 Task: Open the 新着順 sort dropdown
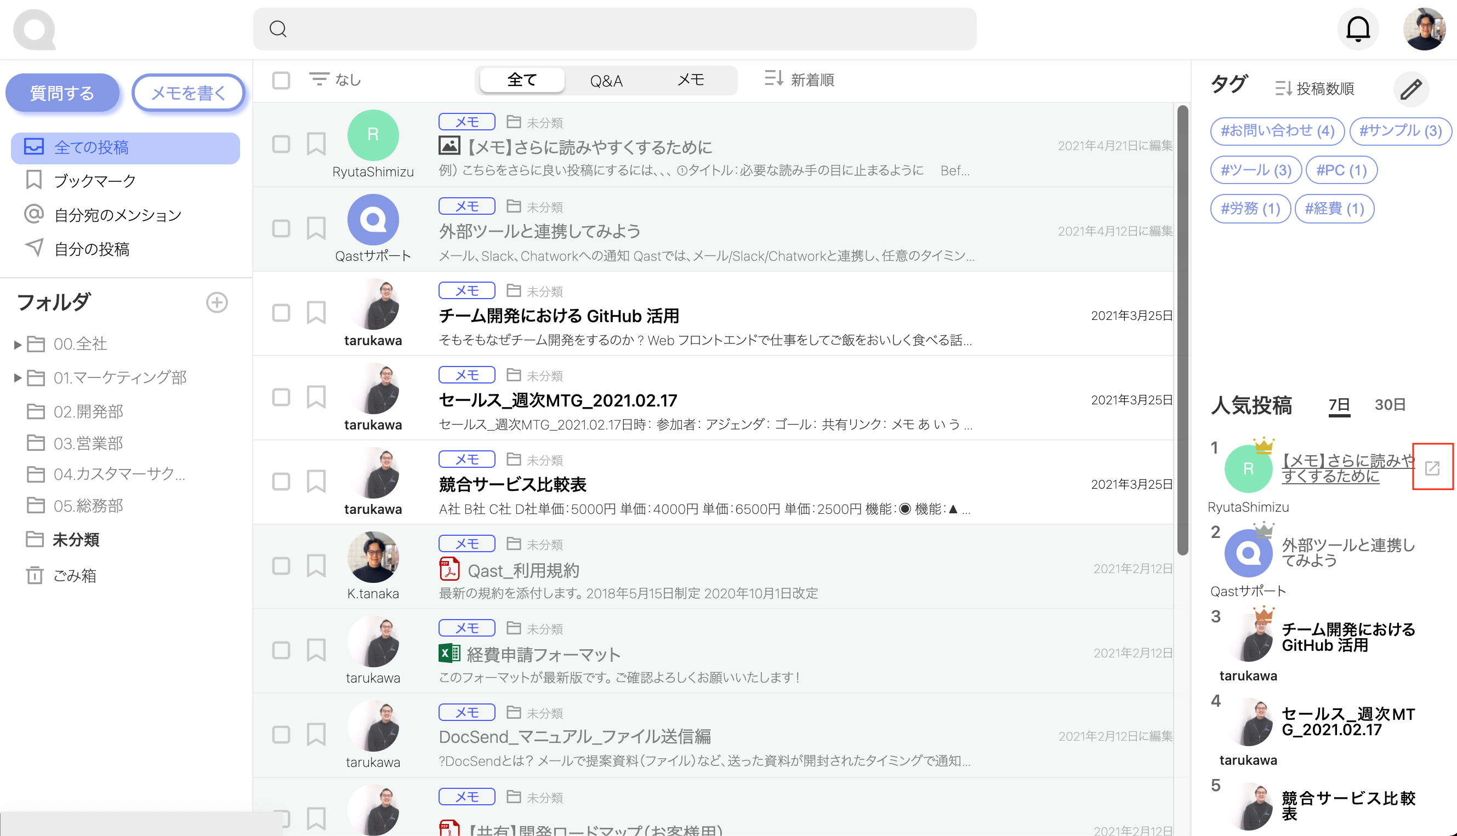point(799,80)
